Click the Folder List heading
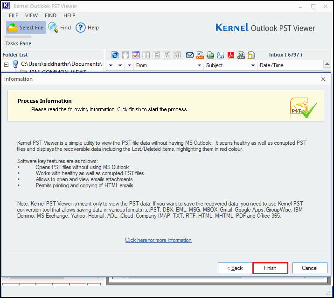 15,55
